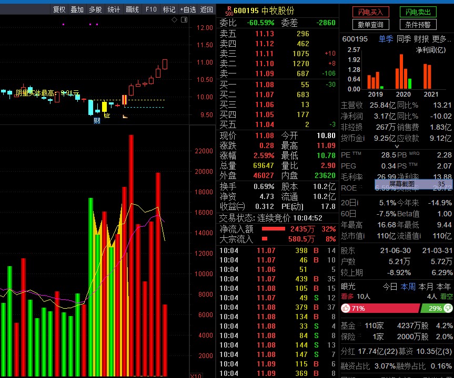Screen dimensions: 454x378
Task: Click the thumbs-up 看多 icon
Action: tap(346, 308)
